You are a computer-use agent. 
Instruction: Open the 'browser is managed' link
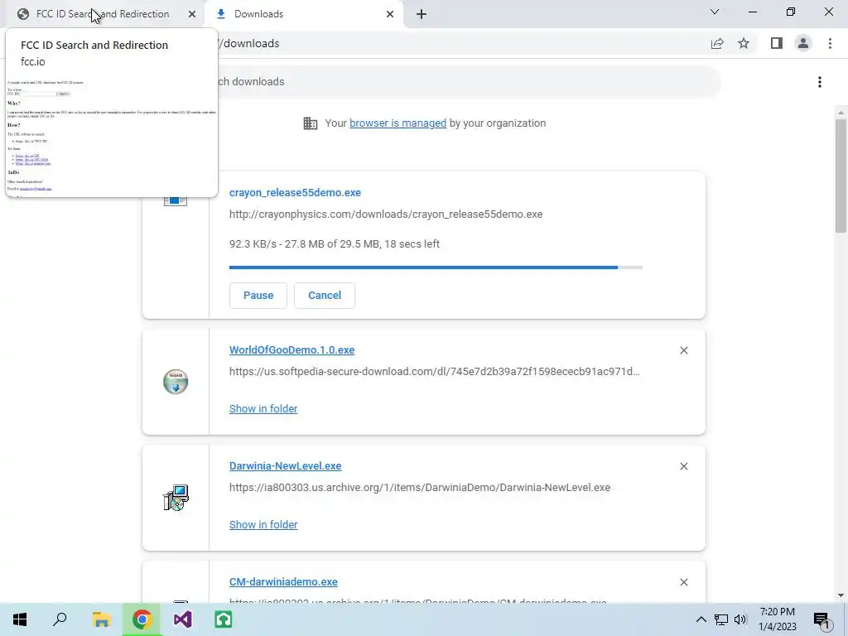click(397, 123)
